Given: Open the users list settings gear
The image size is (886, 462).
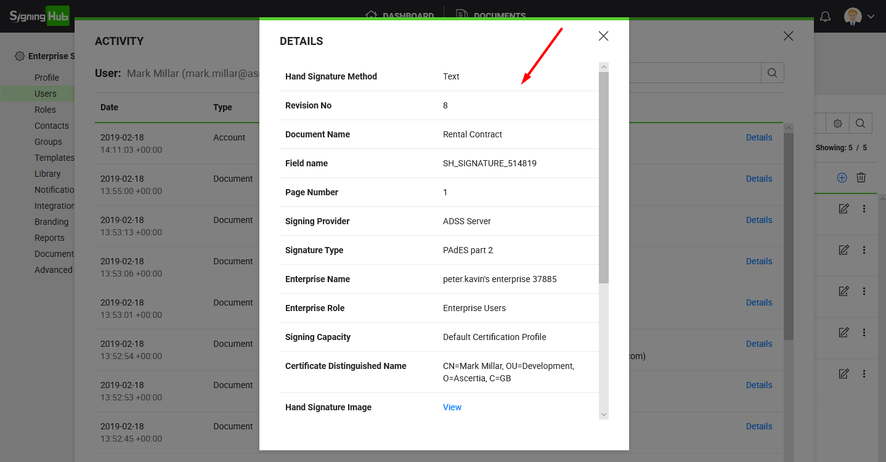Looking at the screenshot, I should coord(837,123).
